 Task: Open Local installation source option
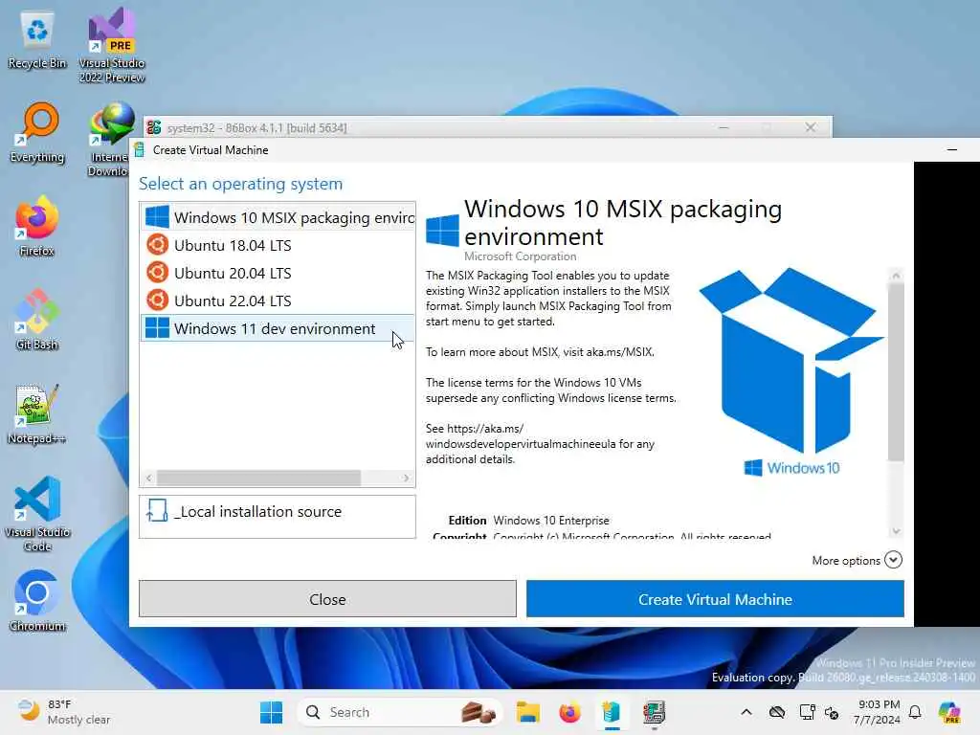(x=277, y=516)
